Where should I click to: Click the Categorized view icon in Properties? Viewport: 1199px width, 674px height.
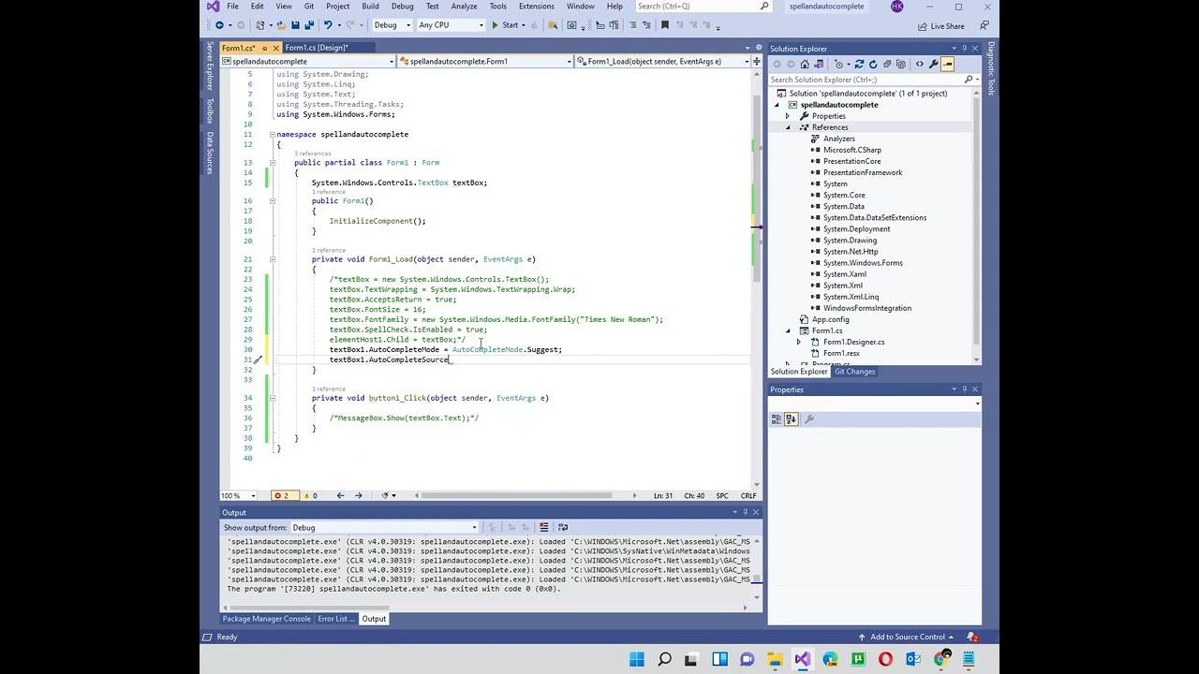coord(777,418)
